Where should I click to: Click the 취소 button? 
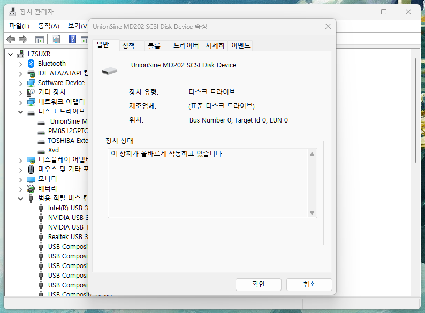click(x=309, y=284)
